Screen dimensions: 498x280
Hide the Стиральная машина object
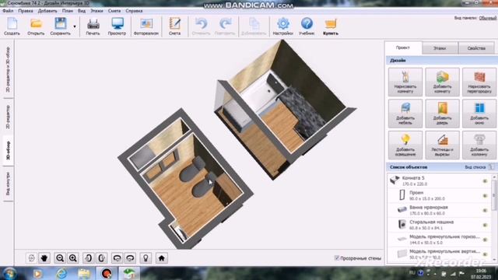485,225
